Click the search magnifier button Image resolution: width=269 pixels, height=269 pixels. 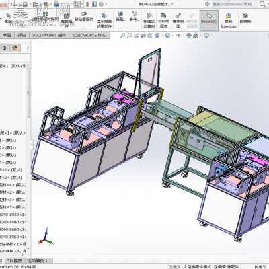[262, 4]
